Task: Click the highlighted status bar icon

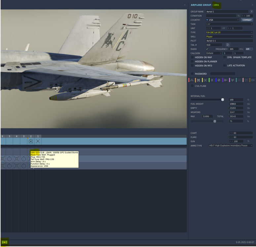Action: [x=5, y=242]
